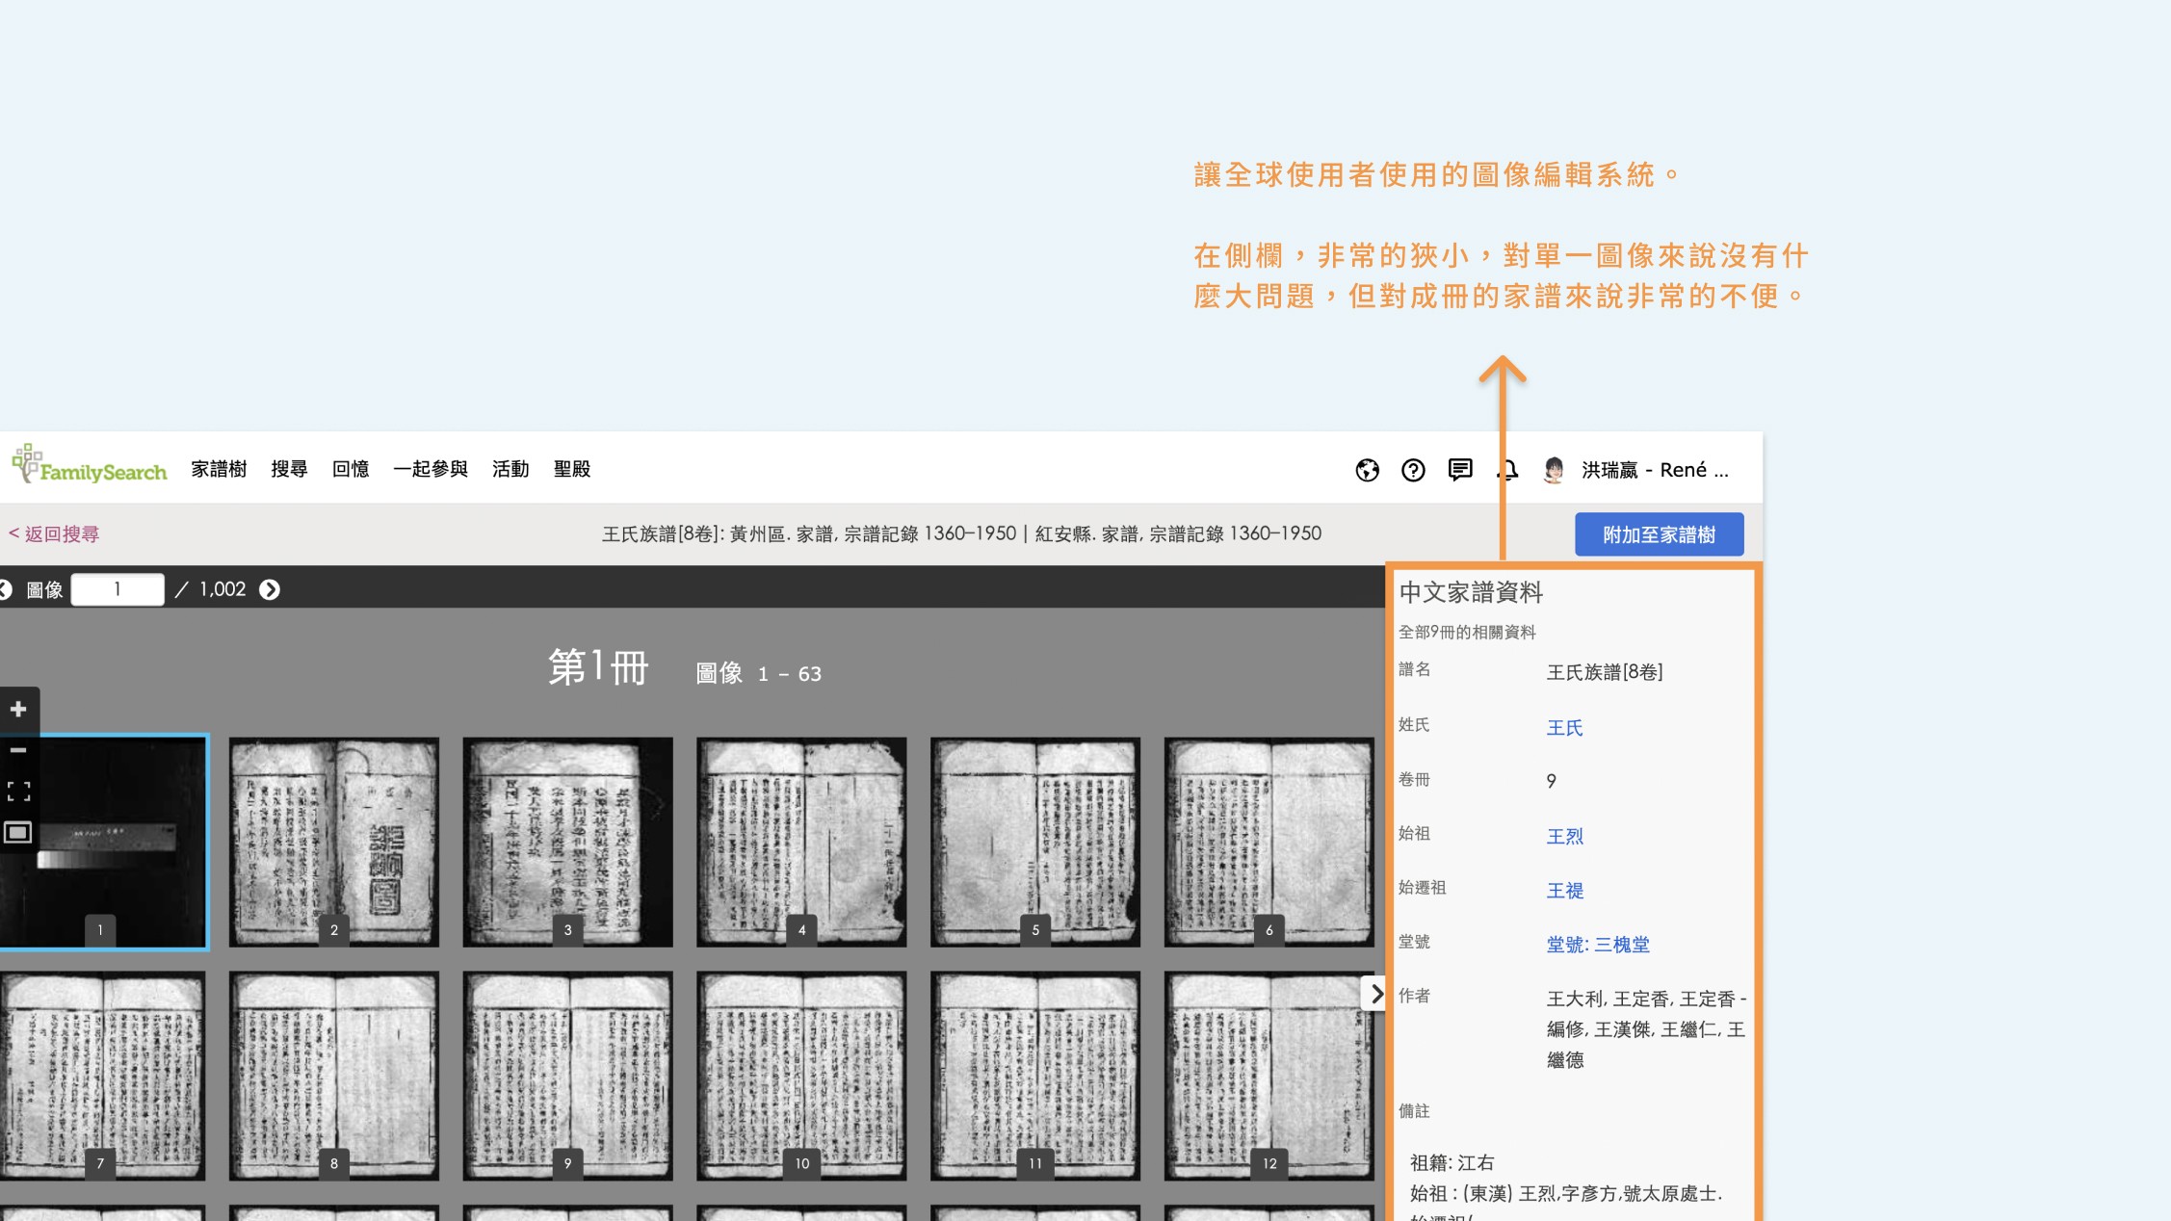This screenshot has height=1221, width=2171.
Task: Open the 家譜樹 menu
Action: click(219, 469)
